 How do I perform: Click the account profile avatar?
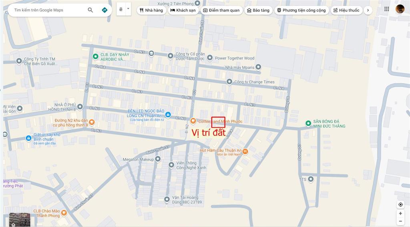pyautogui.click(x=400, y=9)
